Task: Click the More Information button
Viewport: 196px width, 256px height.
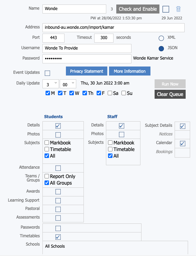Action: pos(130,71)
